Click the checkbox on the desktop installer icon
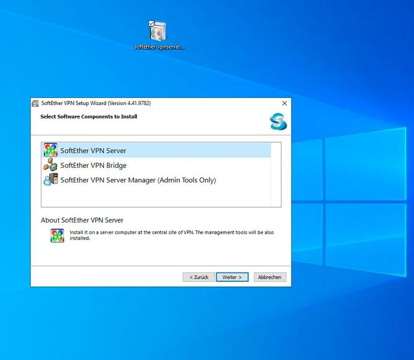 tap(151, 23)
